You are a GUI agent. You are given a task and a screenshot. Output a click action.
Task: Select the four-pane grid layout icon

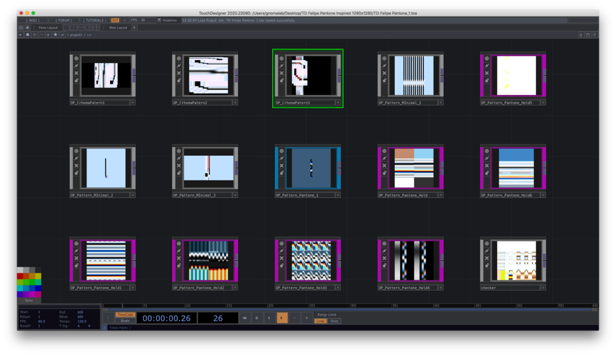click(x=97, y=28)
